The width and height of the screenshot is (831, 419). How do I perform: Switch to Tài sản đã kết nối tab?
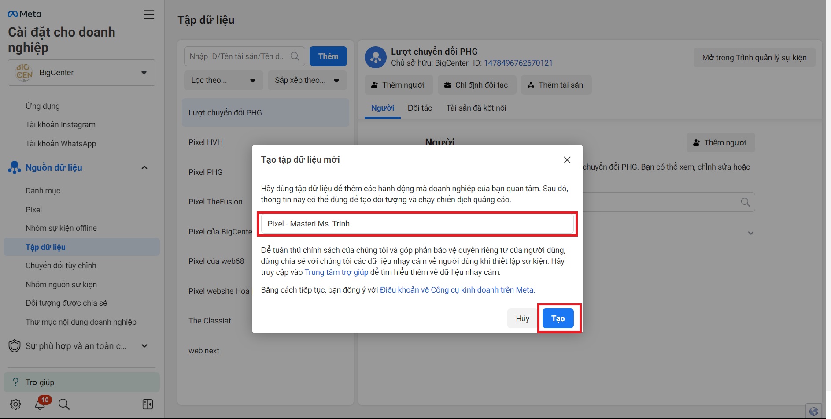point(476,108)
